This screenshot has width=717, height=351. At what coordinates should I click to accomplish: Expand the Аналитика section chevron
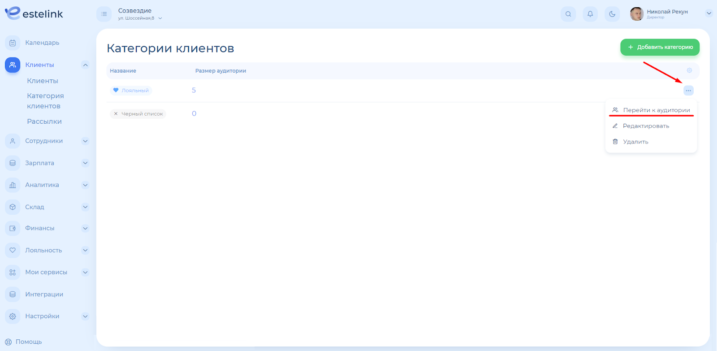[85, 185]
